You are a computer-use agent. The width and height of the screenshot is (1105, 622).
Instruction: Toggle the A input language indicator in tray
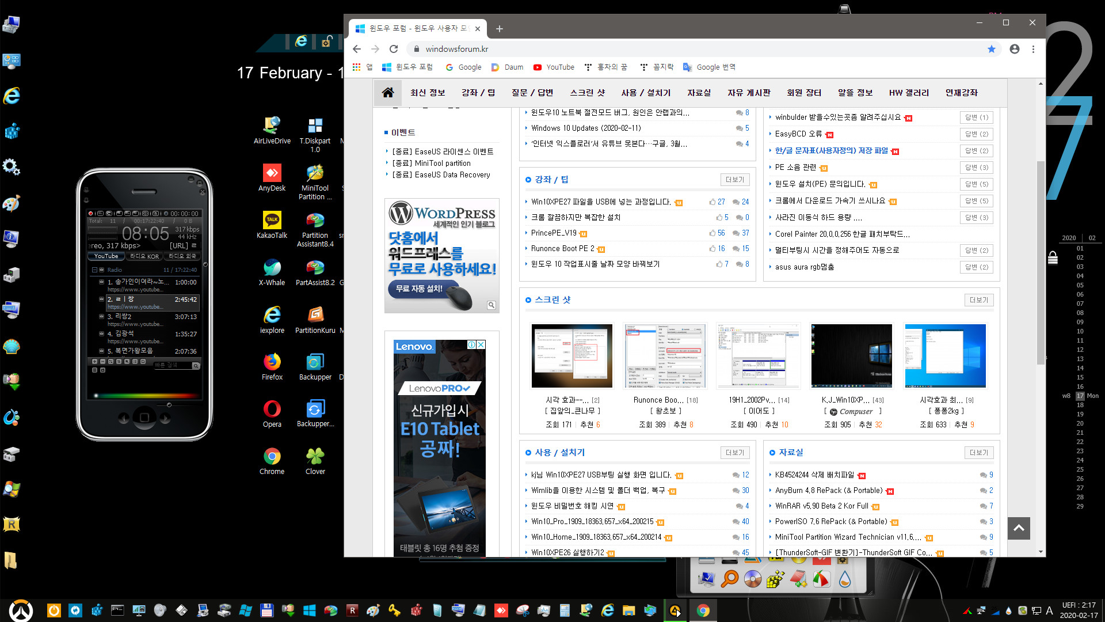(1049, 610)
